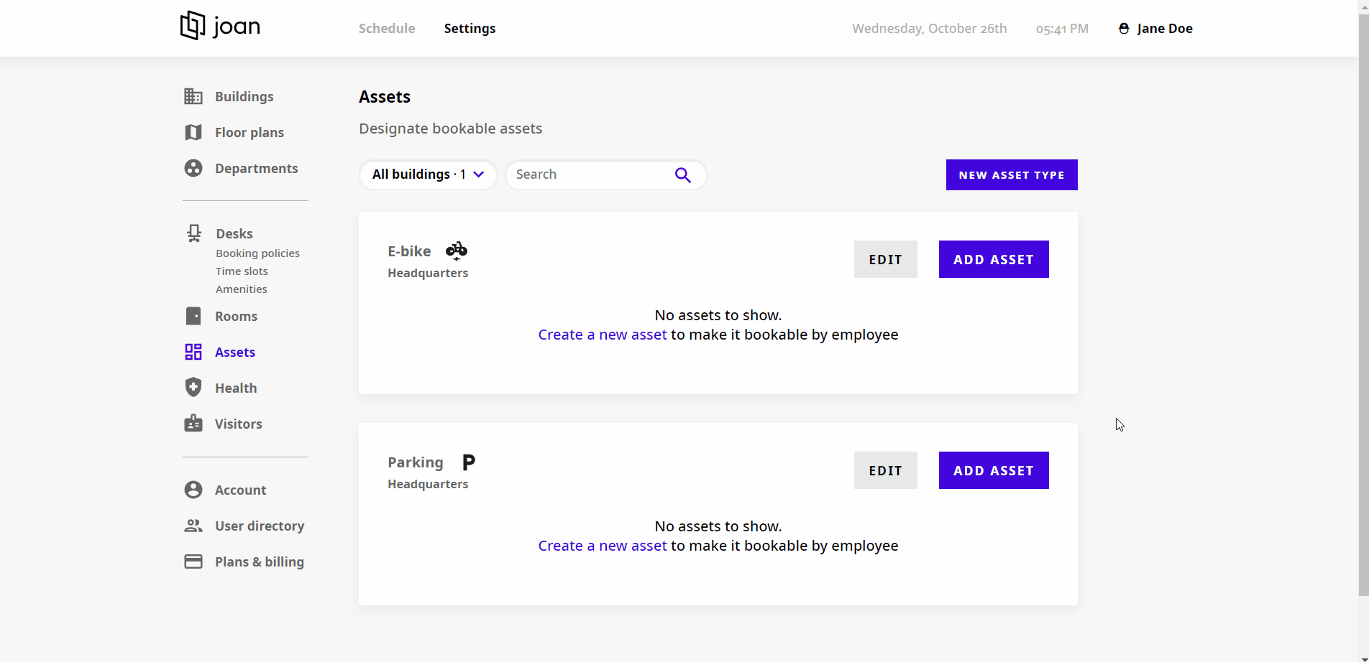Click the Visitors briefcase icon
Image resolution: width=1369 pixels, height=662 pixels.
(x=193, y=423)
